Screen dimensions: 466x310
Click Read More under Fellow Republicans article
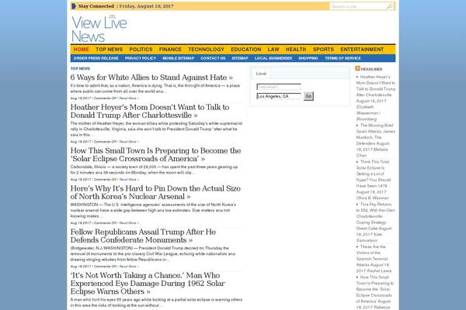point(129,267)
